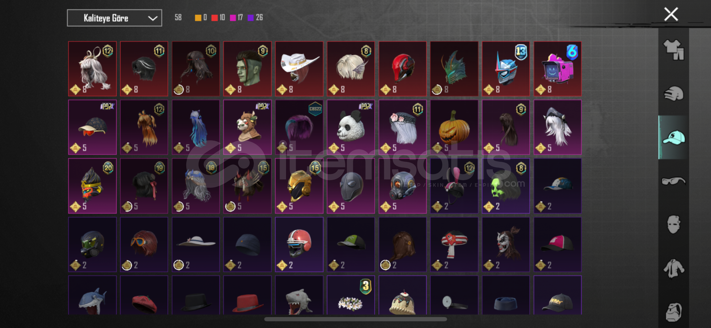Open the face mask category icon
The image size is (711, 328).
coord(673,224)
